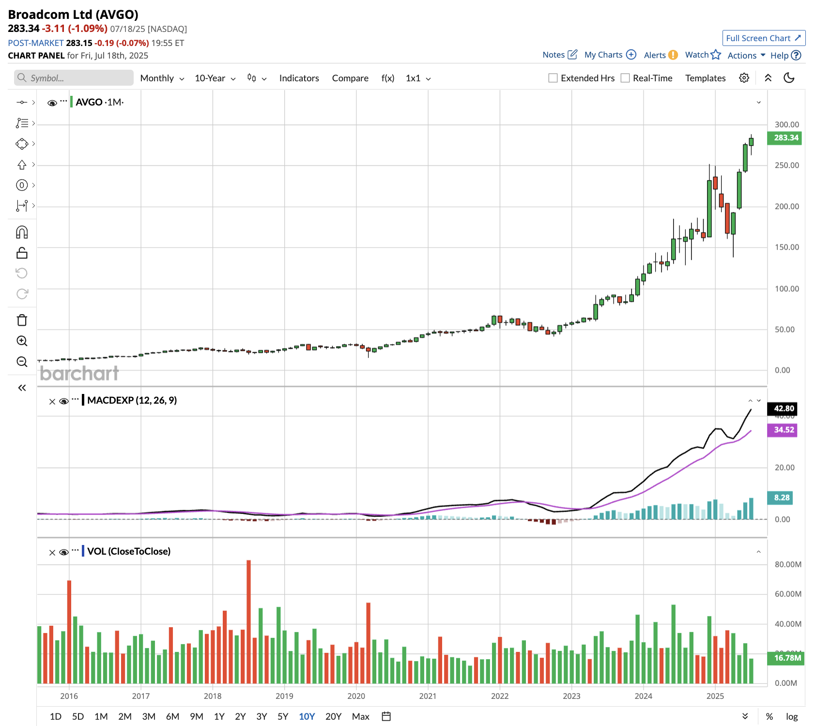The height and width of the screenshot is (726, 831).
Task: Click the AVGO green color marker
Action: [72, 102]
